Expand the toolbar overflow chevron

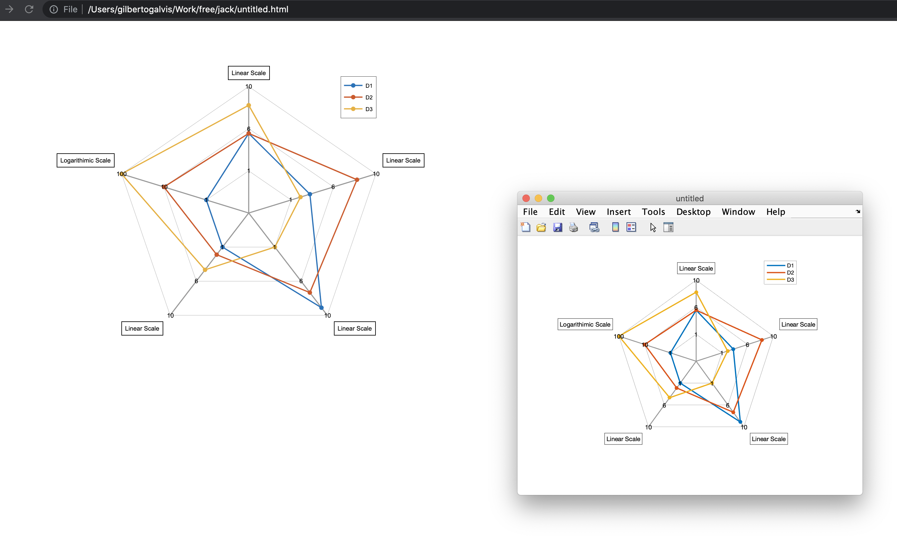pyautogui.click(x=858, y=211)
